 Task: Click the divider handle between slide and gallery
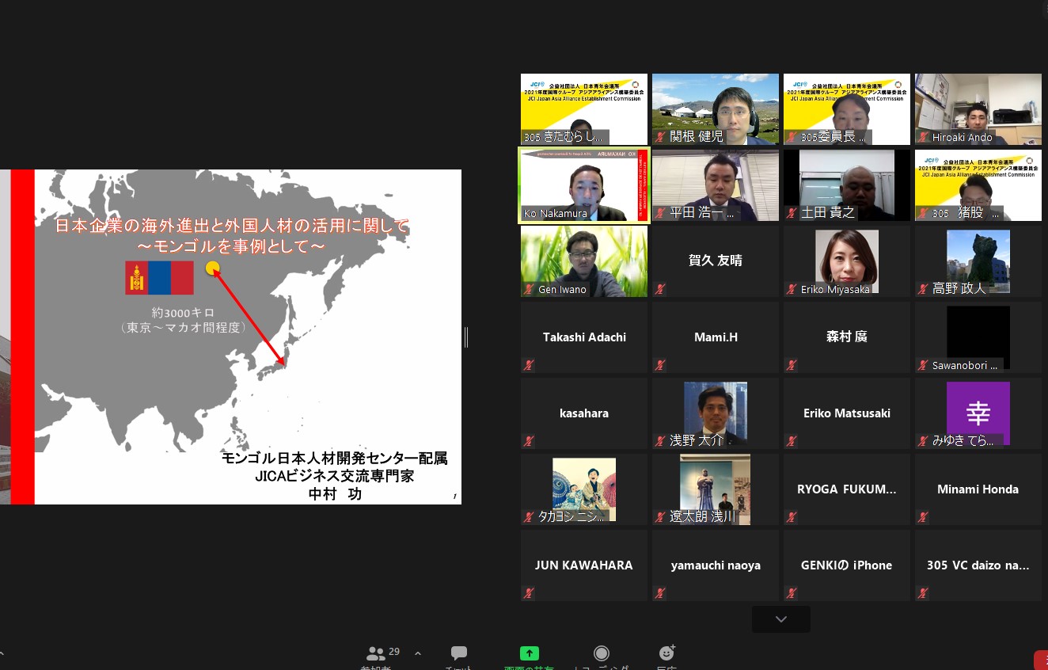[x=466, y=337]
